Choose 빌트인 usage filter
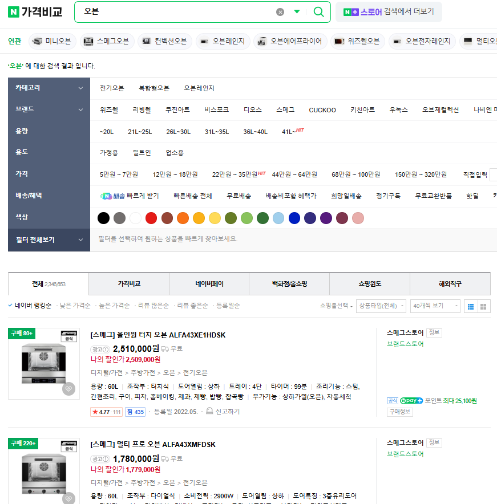This screenshot has height=504, width=497. (x=142, y=153)
